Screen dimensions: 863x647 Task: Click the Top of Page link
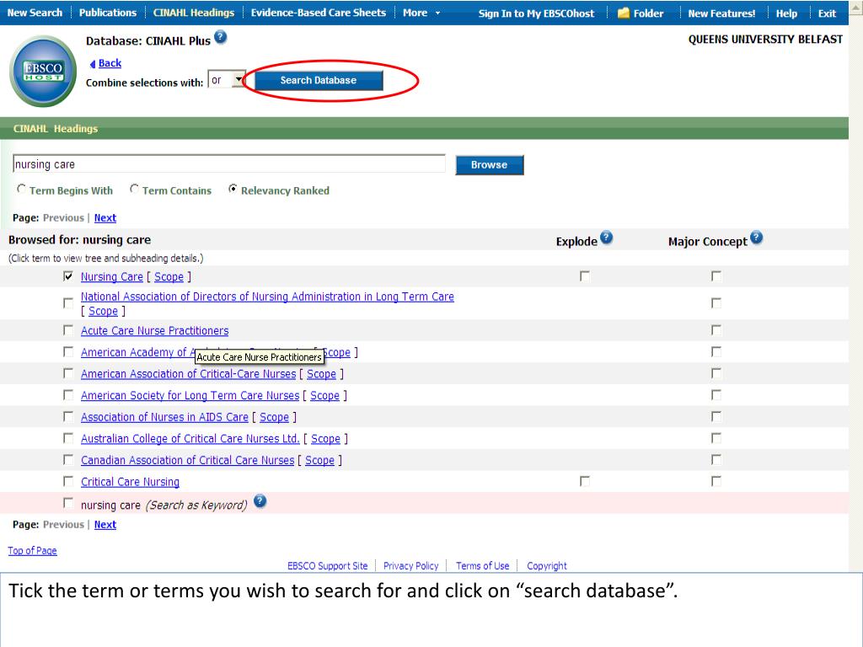click(x=33, y=551)
